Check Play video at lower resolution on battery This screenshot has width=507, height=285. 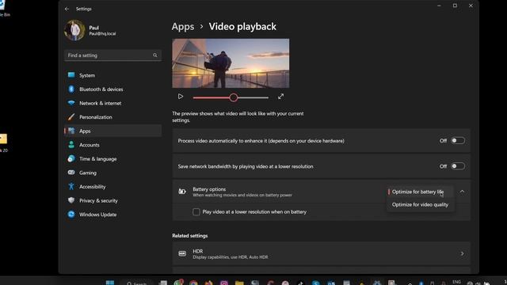tap(196, 212)
